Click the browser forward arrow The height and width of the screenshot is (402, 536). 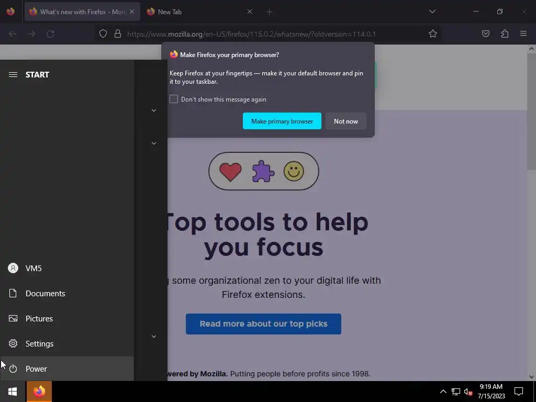[x=31, y=34]
